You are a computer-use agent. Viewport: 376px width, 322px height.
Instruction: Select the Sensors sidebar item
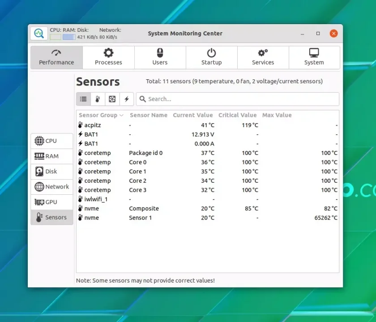(x=52, y=217)
